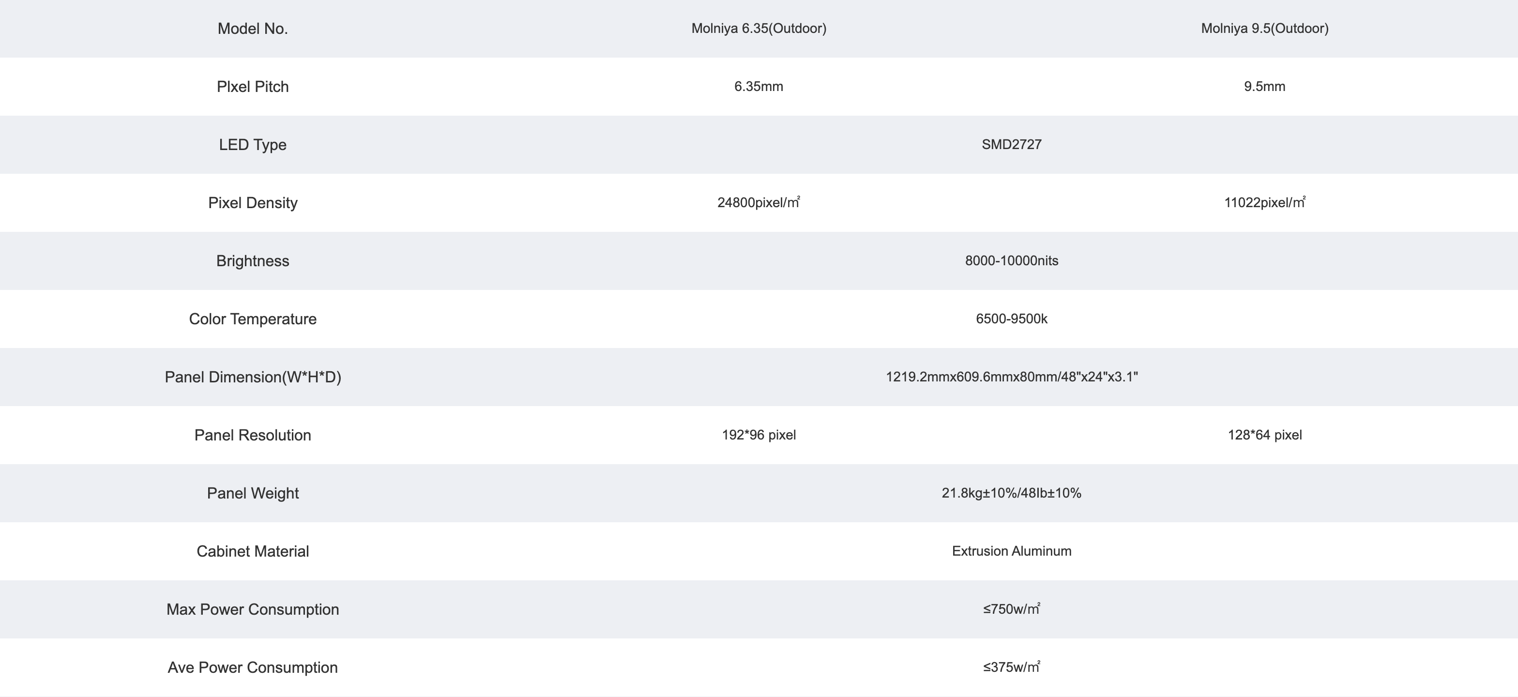Viewport: 1518px width, 697px height.
Task: Click the 8000-10000nits brightness value
Action: 1011,260
